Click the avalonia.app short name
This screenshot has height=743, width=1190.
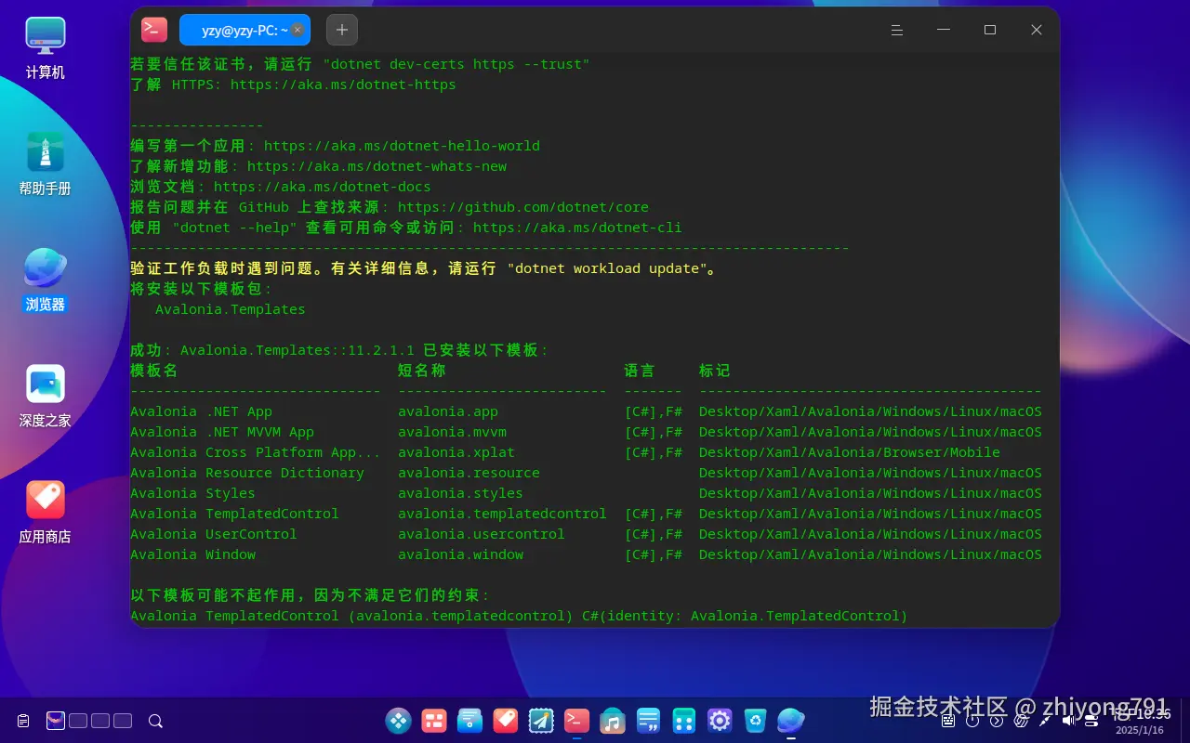tap(448, 411)
